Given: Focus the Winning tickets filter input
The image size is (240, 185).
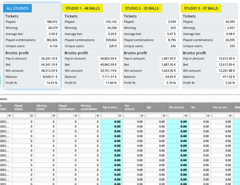Looking at the screenshot, I should click(44, 116).
